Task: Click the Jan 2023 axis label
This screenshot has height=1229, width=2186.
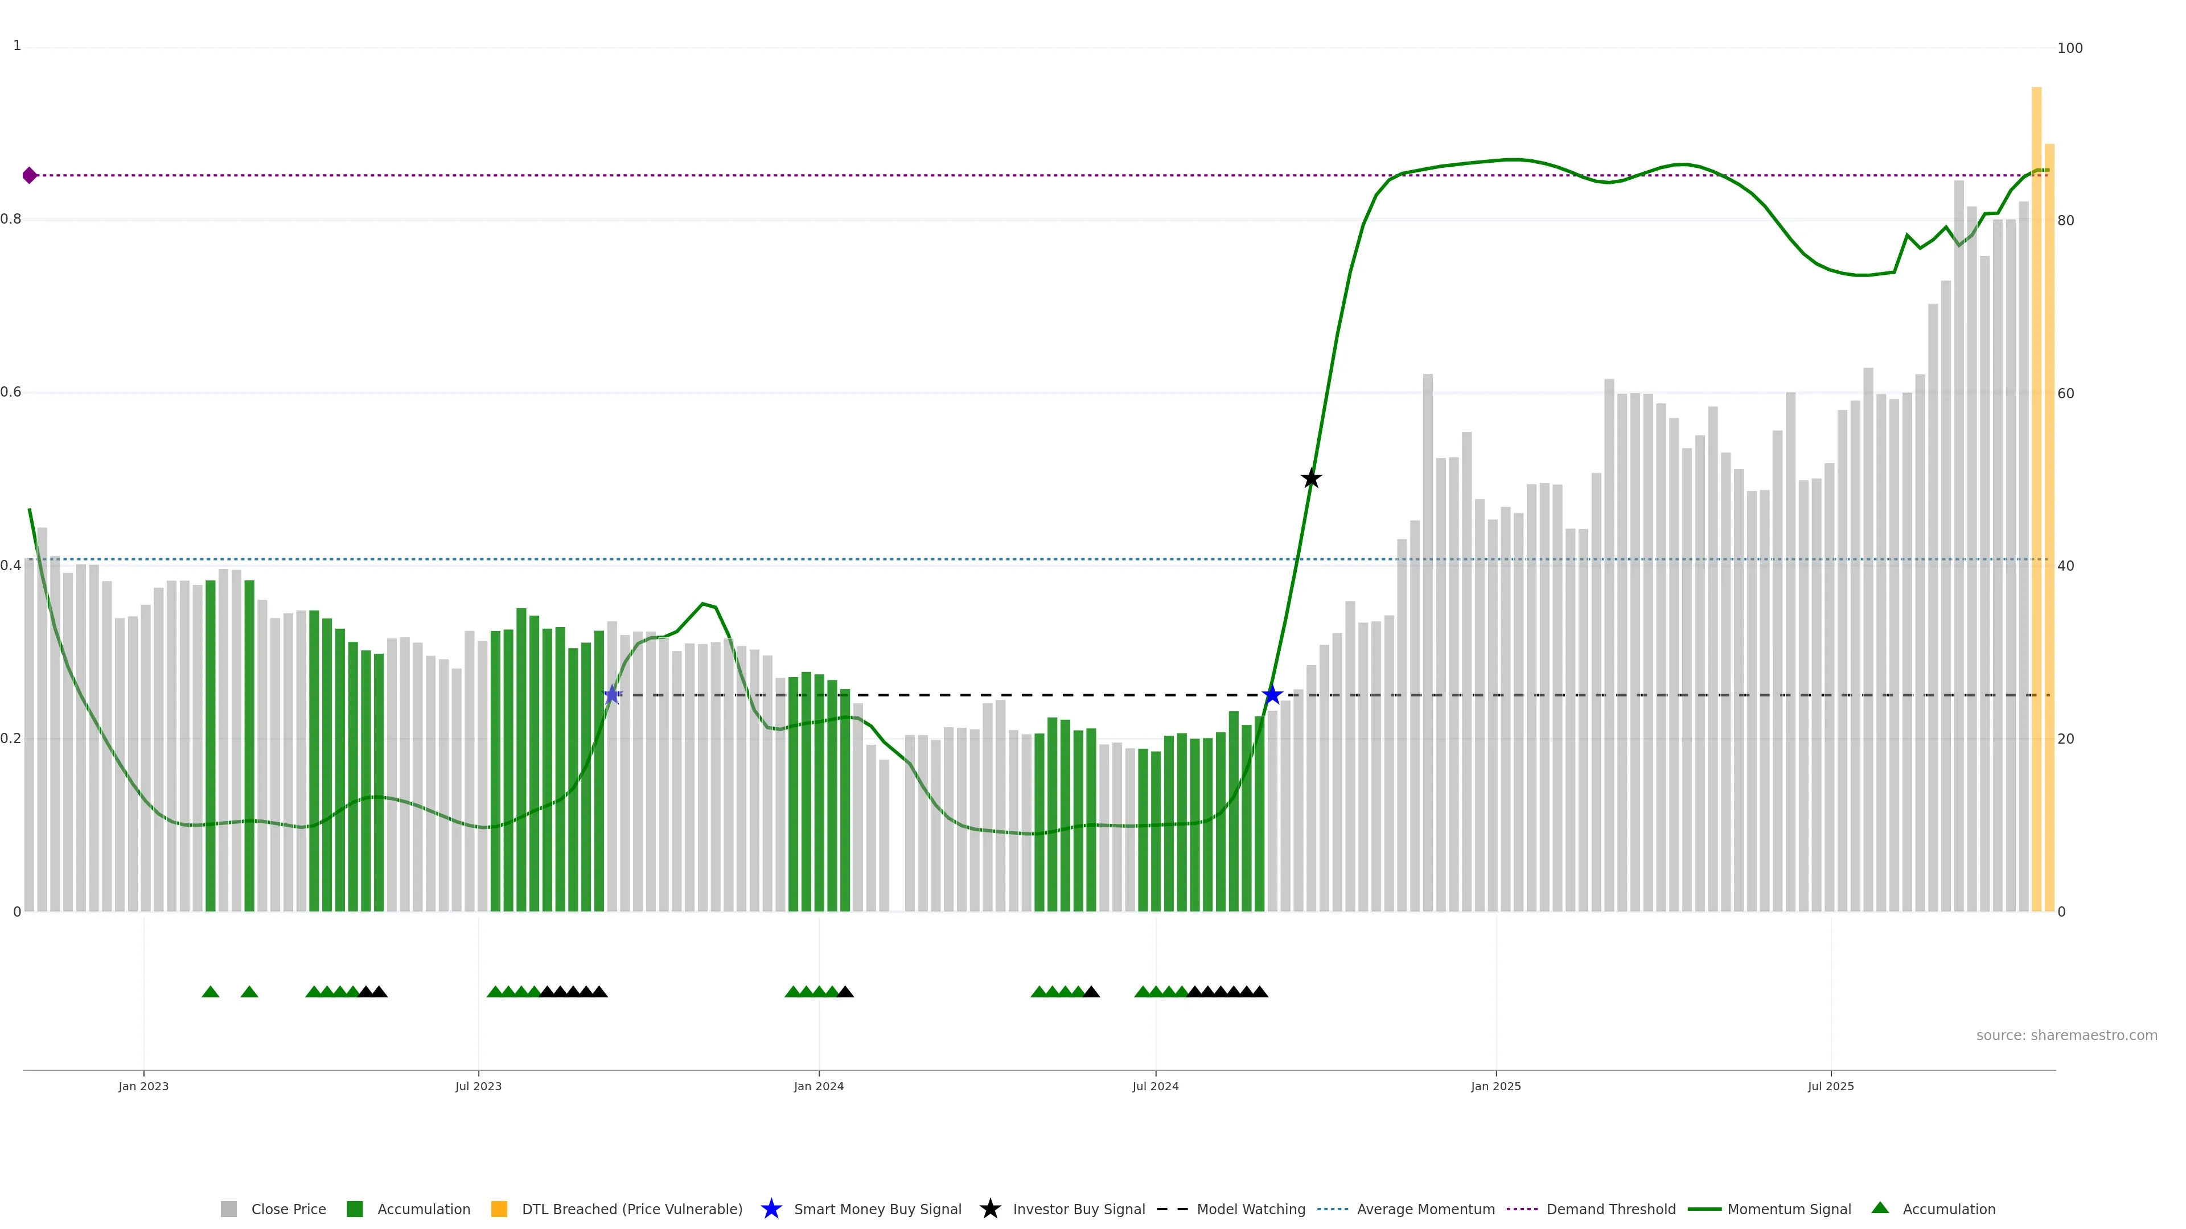Action: (143, 1087)
